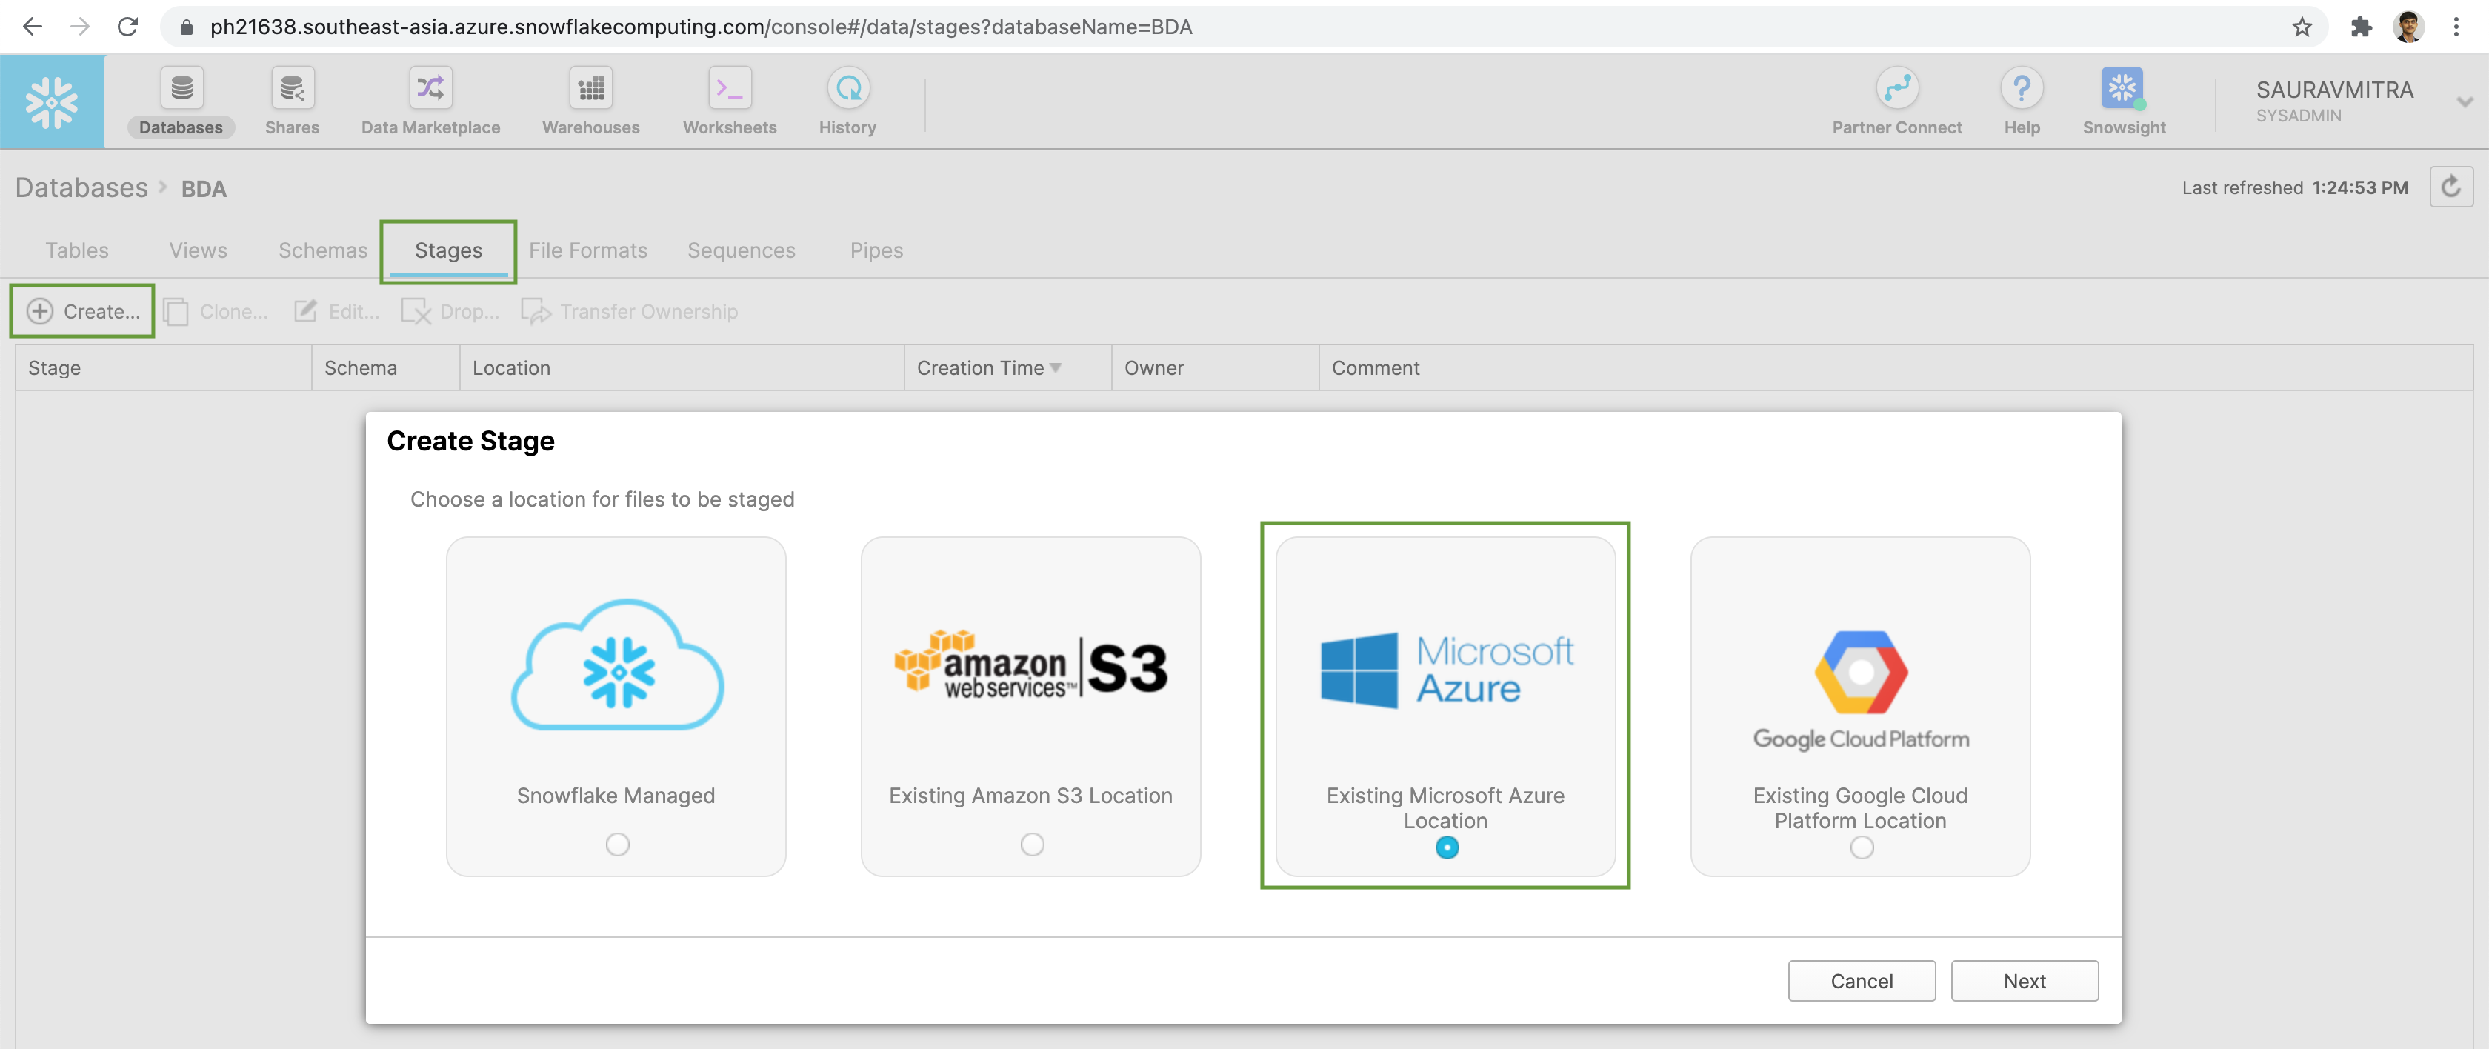The height and width of the screenshot is (1049, 2489).
Task: View site security lock info
Action: coord(187,27)
